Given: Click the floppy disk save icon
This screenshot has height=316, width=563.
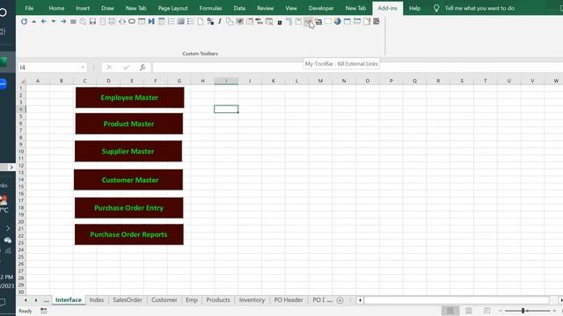Looking at the screenshot, I should pos(92,21).
